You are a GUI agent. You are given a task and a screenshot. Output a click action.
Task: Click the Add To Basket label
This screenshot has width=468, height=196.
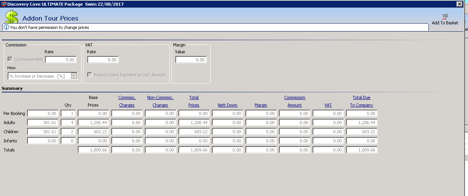pyautogui.click(x=445, y=23)
